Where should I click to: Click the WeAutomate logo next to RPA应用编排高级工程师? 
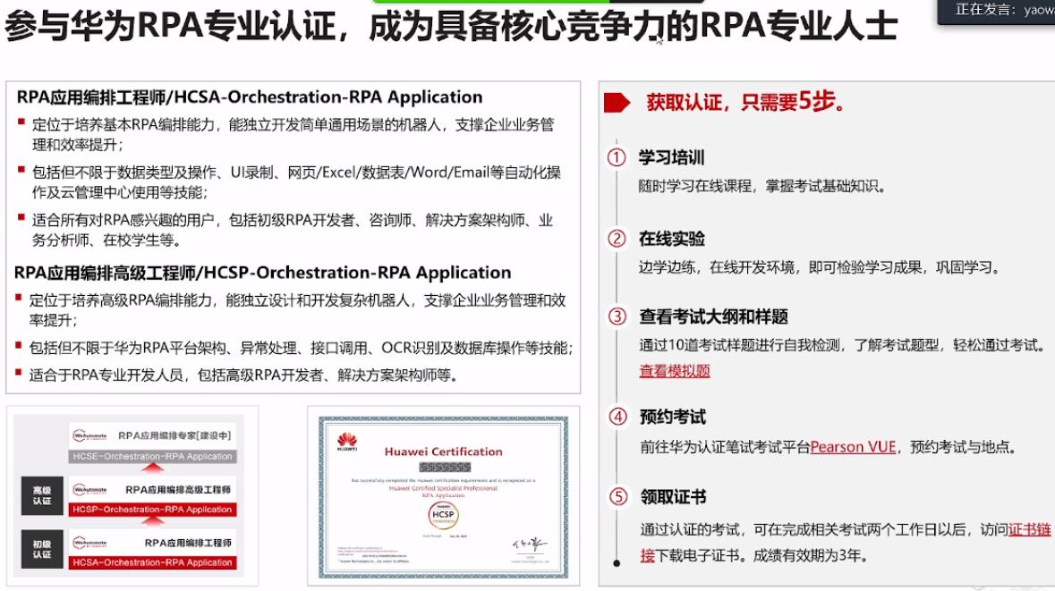[x=90, y=489]
